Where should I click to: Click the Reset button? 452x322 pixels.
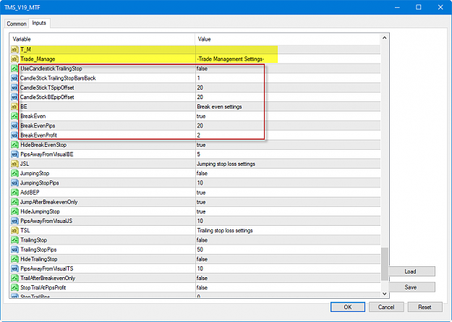point(425,307)
